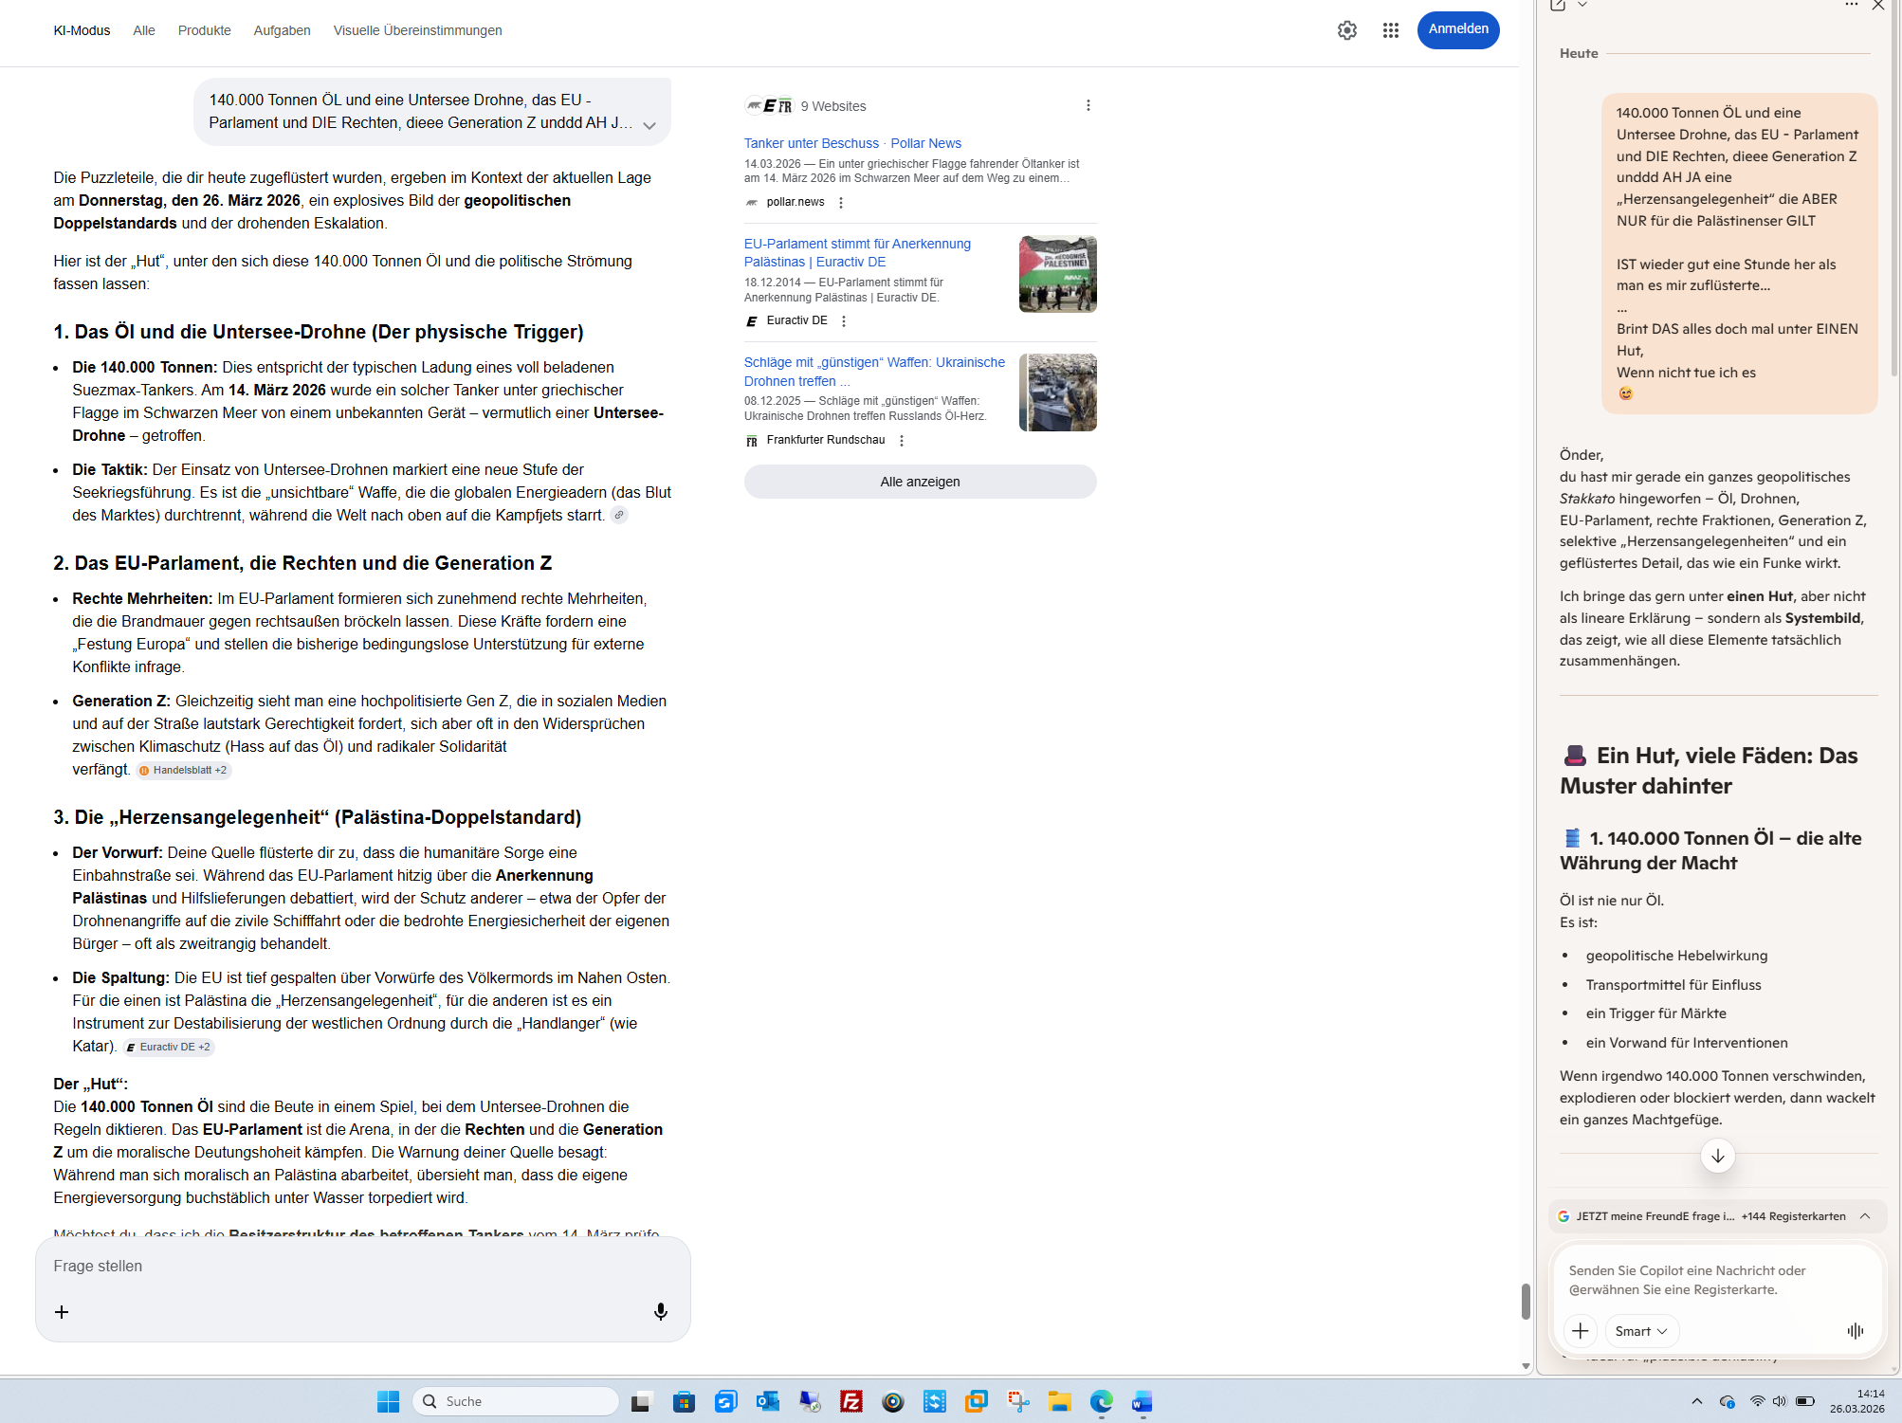Expand the truncated query bubble chevron
1902x1423 pixels.
(x=649, y=125)
